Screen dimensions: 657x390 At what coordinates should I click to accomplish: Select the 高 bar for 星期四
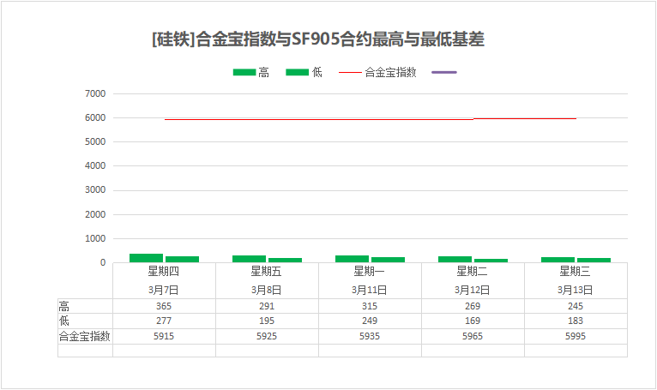point(147,257)
